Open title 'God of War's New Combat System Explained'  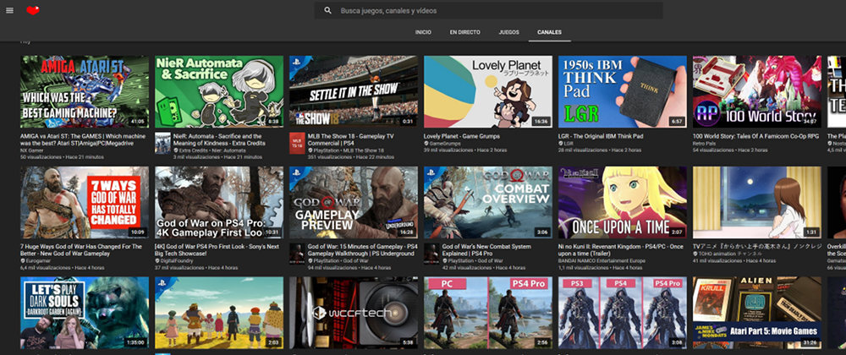point(486,250)
